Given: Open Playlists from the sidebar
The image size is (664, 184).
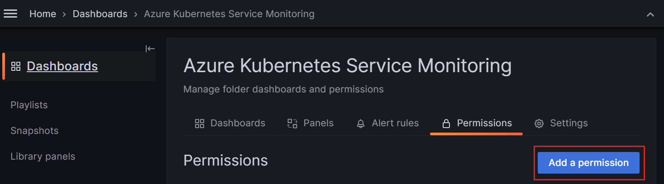Looking at the screenshot, I should point(29,105).
